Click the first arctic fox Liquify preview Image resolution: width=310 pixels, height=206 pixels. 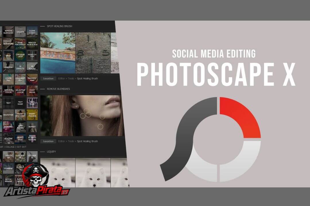tap(58, 173)
